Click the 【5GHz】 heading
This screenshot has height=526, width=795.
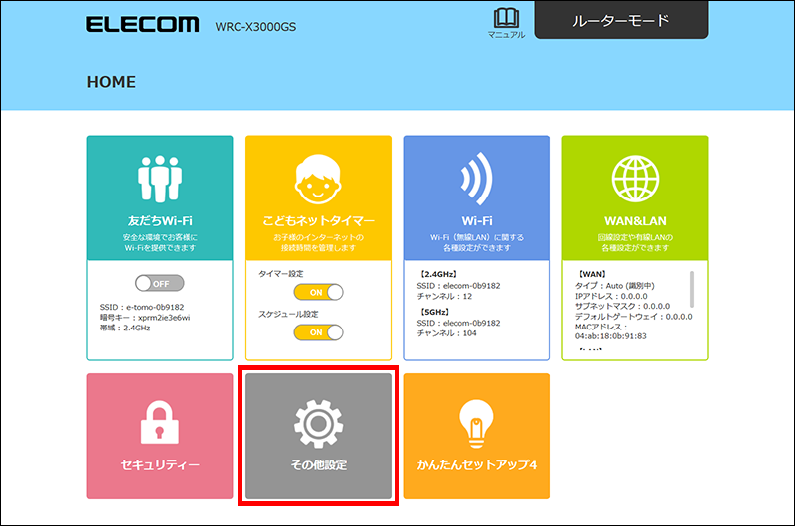pos(434,312)
